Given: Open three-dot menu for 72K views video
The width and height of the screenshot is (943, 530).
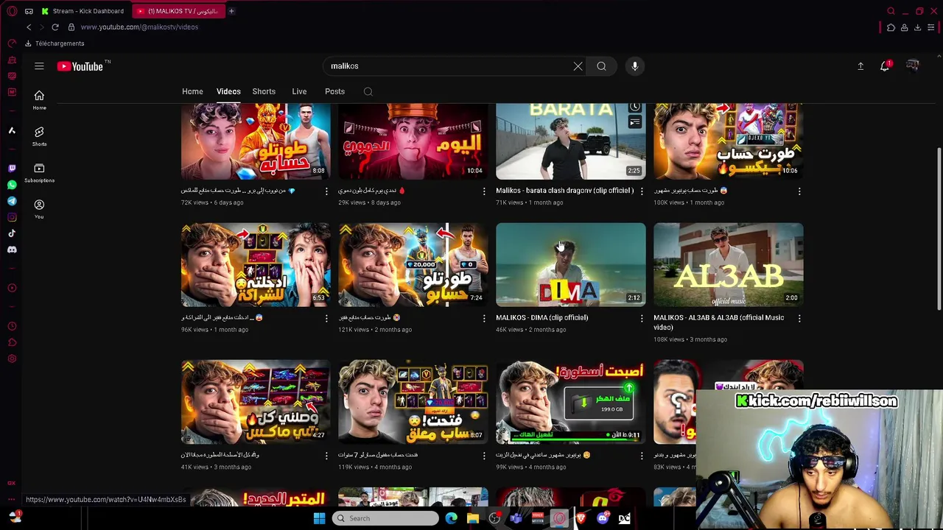Looking at the screenshot, I should [326, 191].
